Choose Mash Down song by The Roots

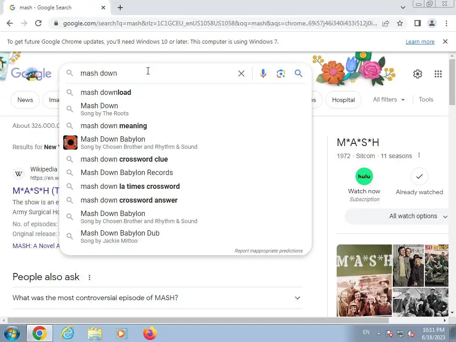click(x=186, y=109)
